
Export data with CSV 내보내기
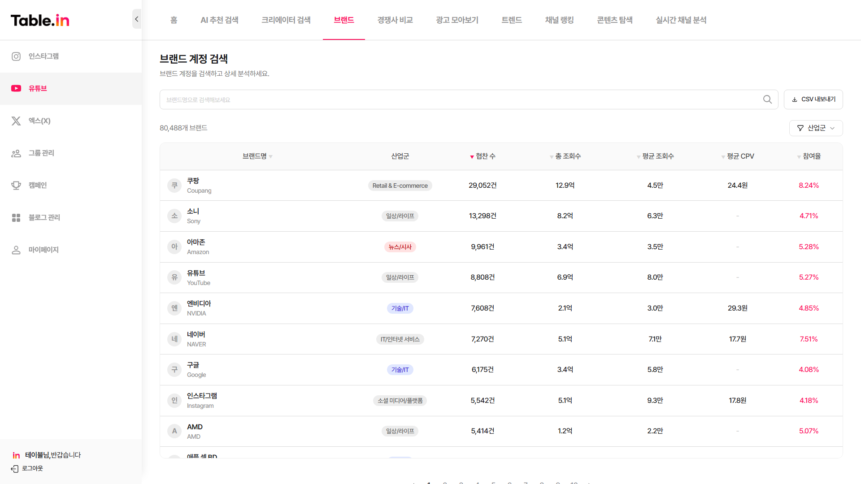click(x=813, y=99)
